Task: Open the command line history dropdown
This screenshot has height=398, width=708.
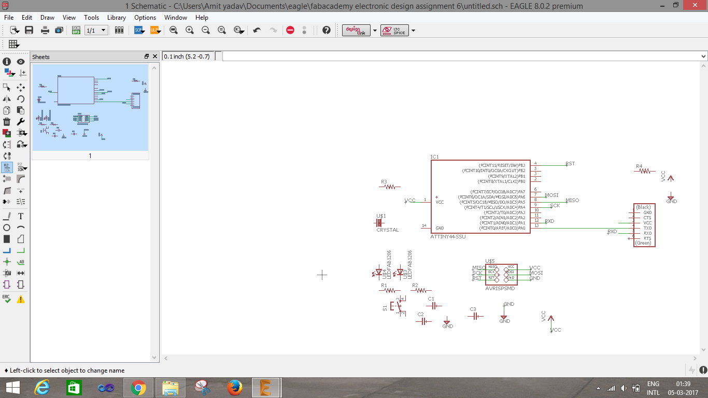Action: pos(703,56)
